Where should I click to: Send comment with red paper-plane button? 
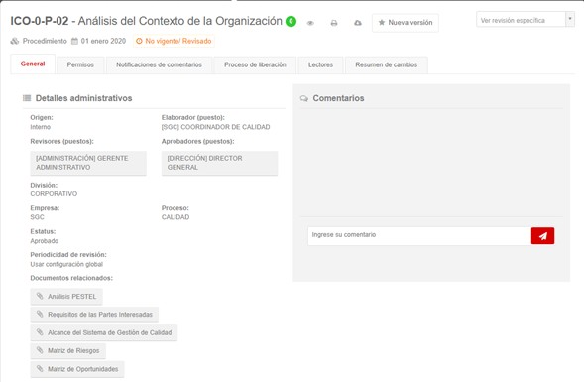542,236
